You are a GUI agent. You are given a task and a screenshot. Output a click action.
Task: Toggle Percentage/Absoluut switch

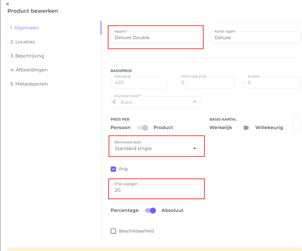pyautogui.click(x=151, y=211)
